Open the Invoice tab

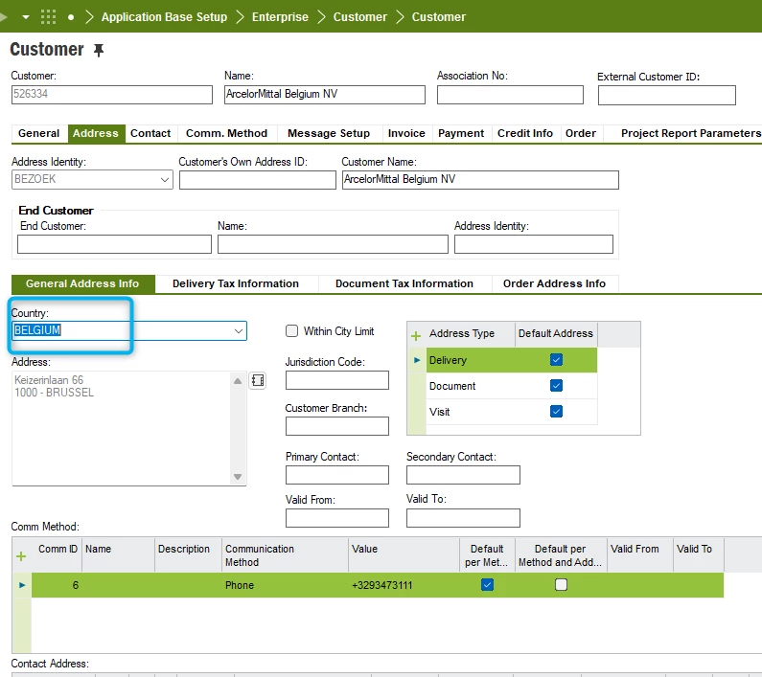pyautogui.click(x=406, y=133)
